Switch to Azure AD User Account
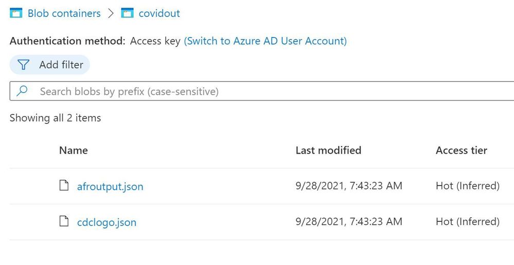 click(x=265, y=41)
